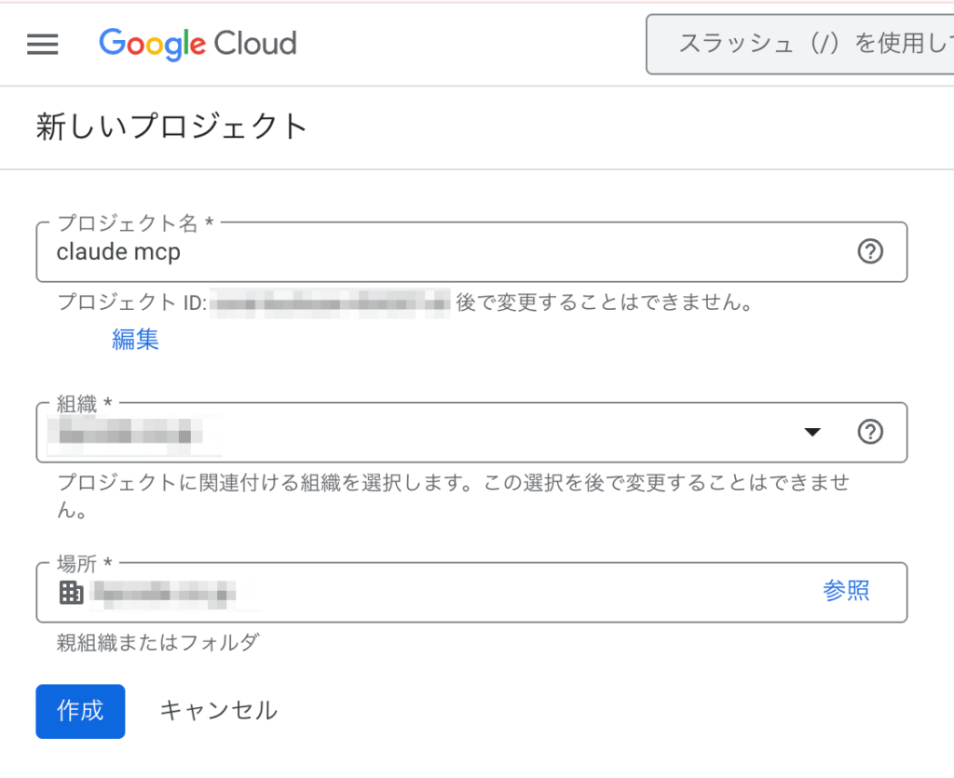The width and height of the screenshot is (954, 778).
Task: Click 編集 link to edit project ID
Action: [135, 340]
